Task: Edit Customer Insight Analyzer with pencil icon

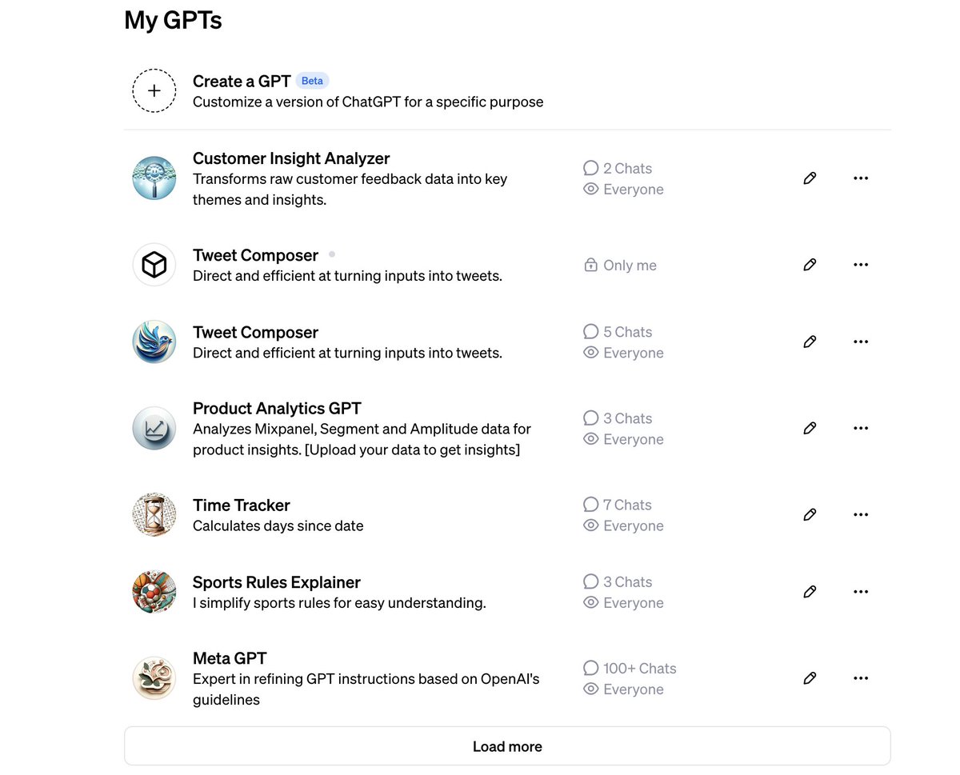Action: (810, 178)
